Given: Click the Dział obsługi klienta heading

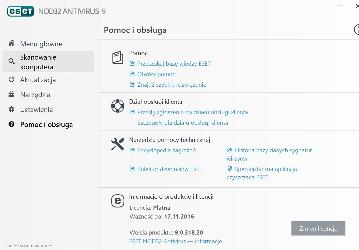Looking at the screenshot, I should coord(156,102).
